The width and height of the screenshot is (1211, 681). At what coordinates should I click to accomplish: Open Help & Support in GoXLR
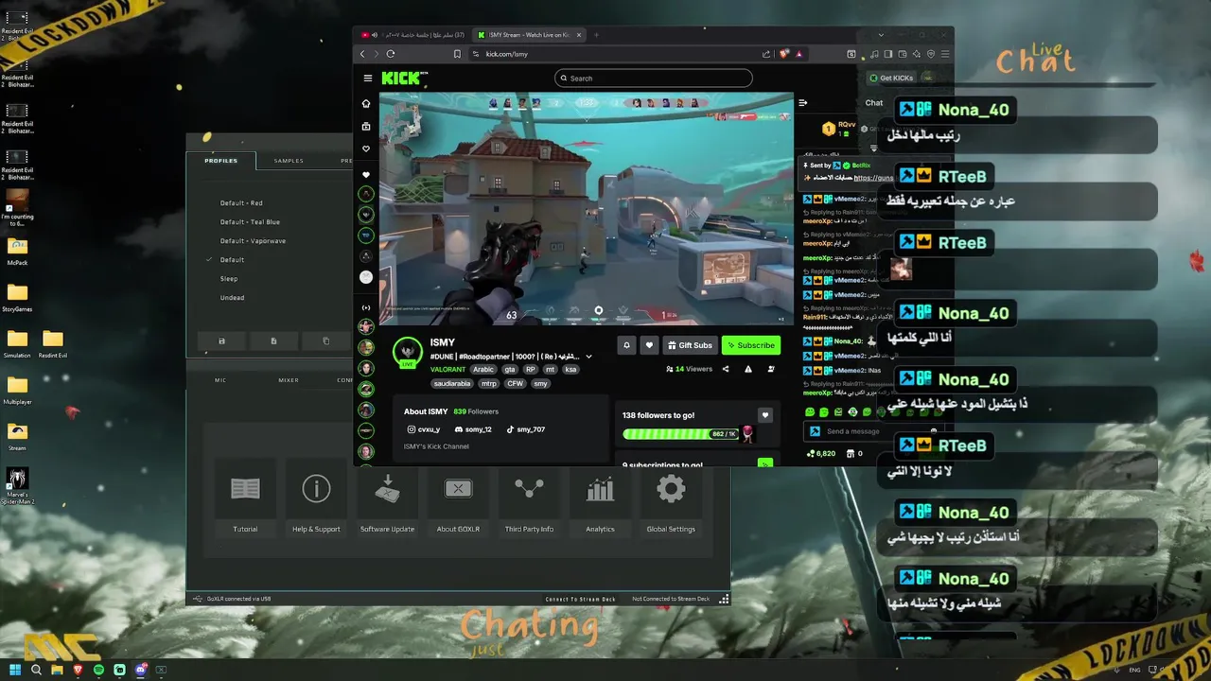pos(316,489)
